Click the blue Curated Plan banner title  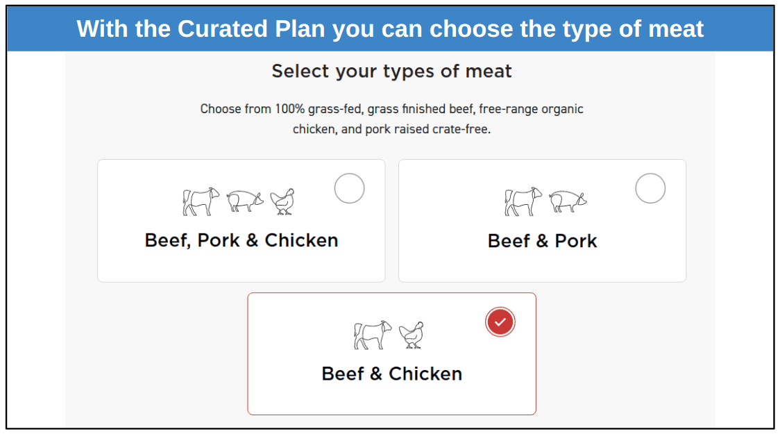[x=390, y=29]
